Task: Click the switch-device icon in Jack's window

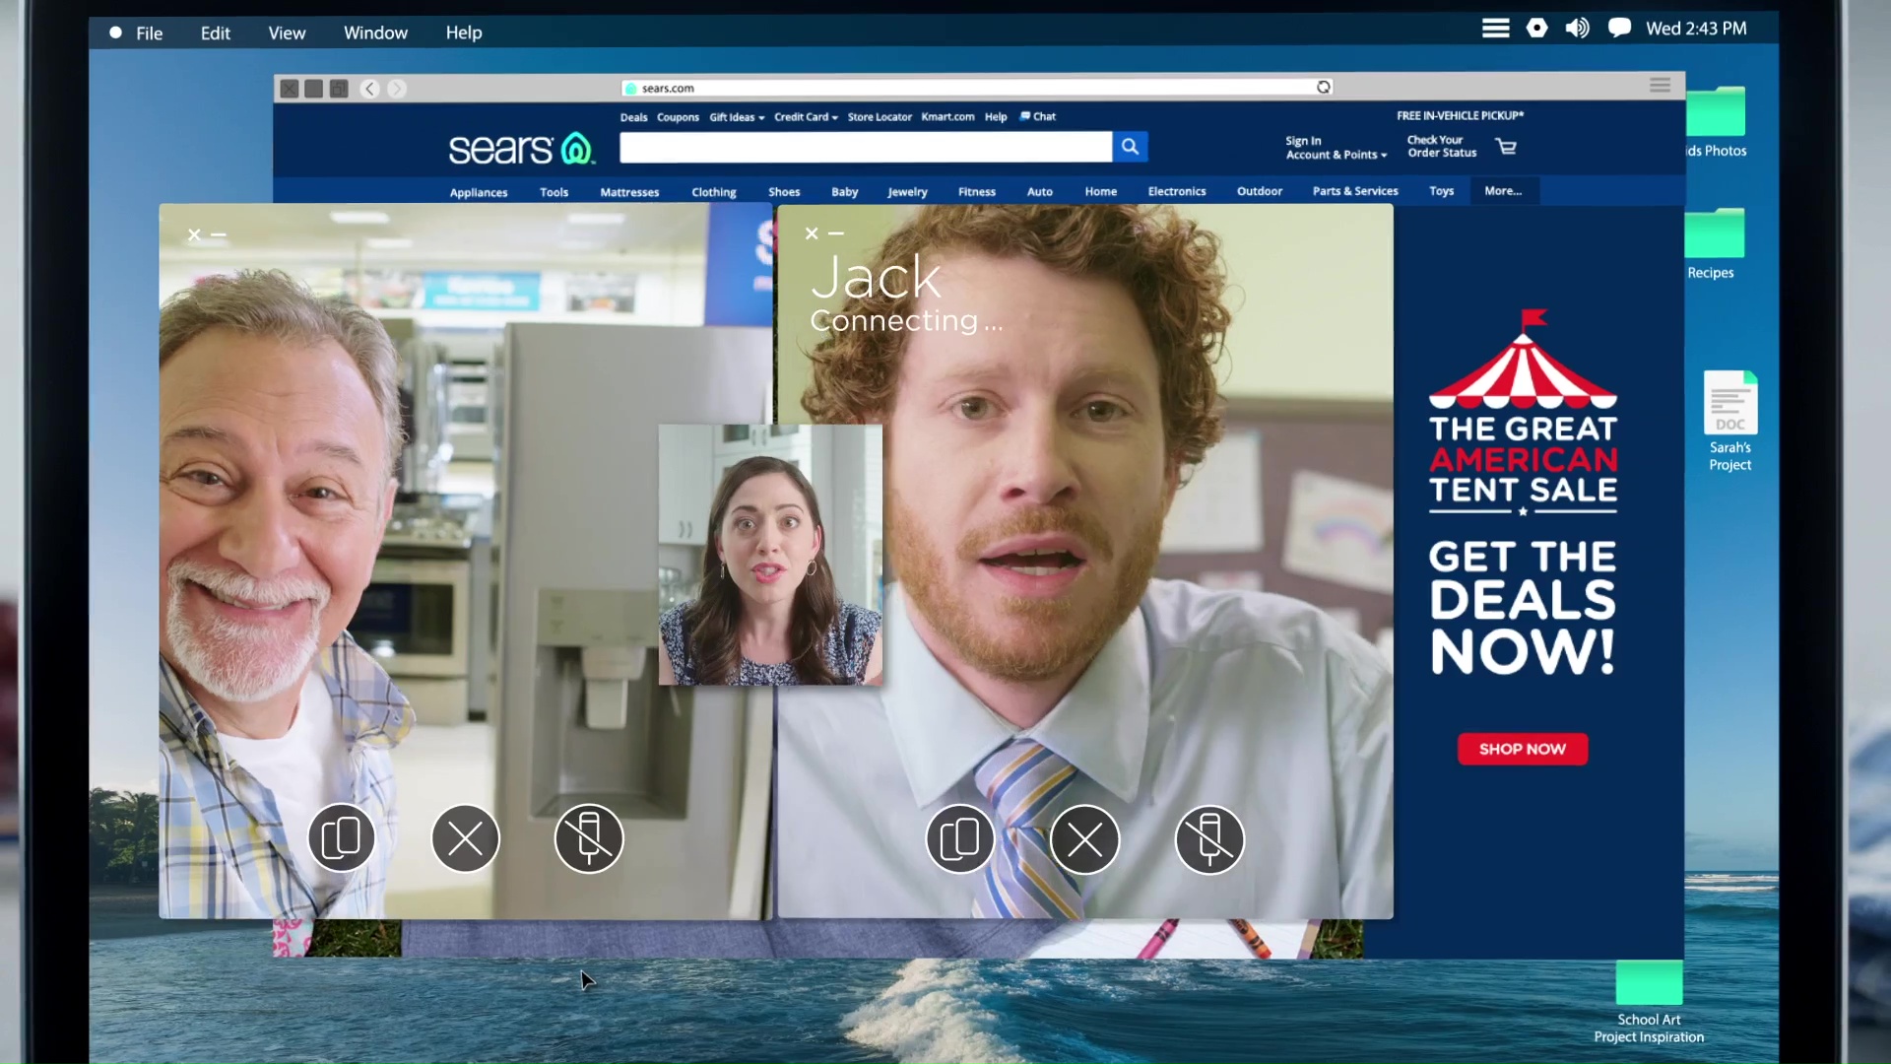Action: click(959, 839)
